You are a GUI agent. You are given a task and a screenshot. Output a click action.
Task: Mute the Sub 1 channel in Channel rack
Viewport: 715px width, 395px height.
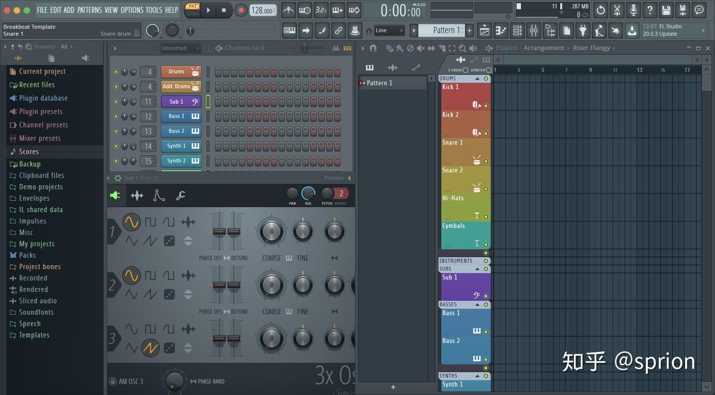click(116, 102)
